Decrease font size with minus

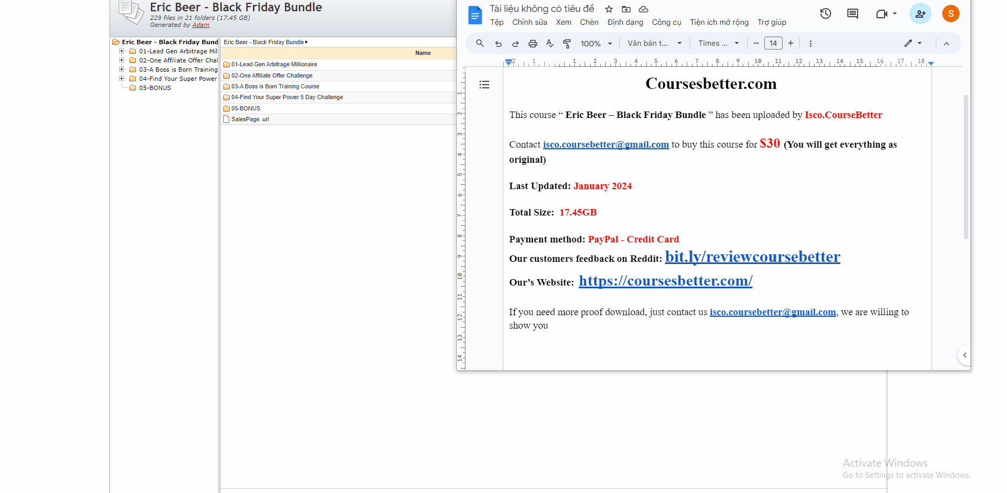pos(756,43)
